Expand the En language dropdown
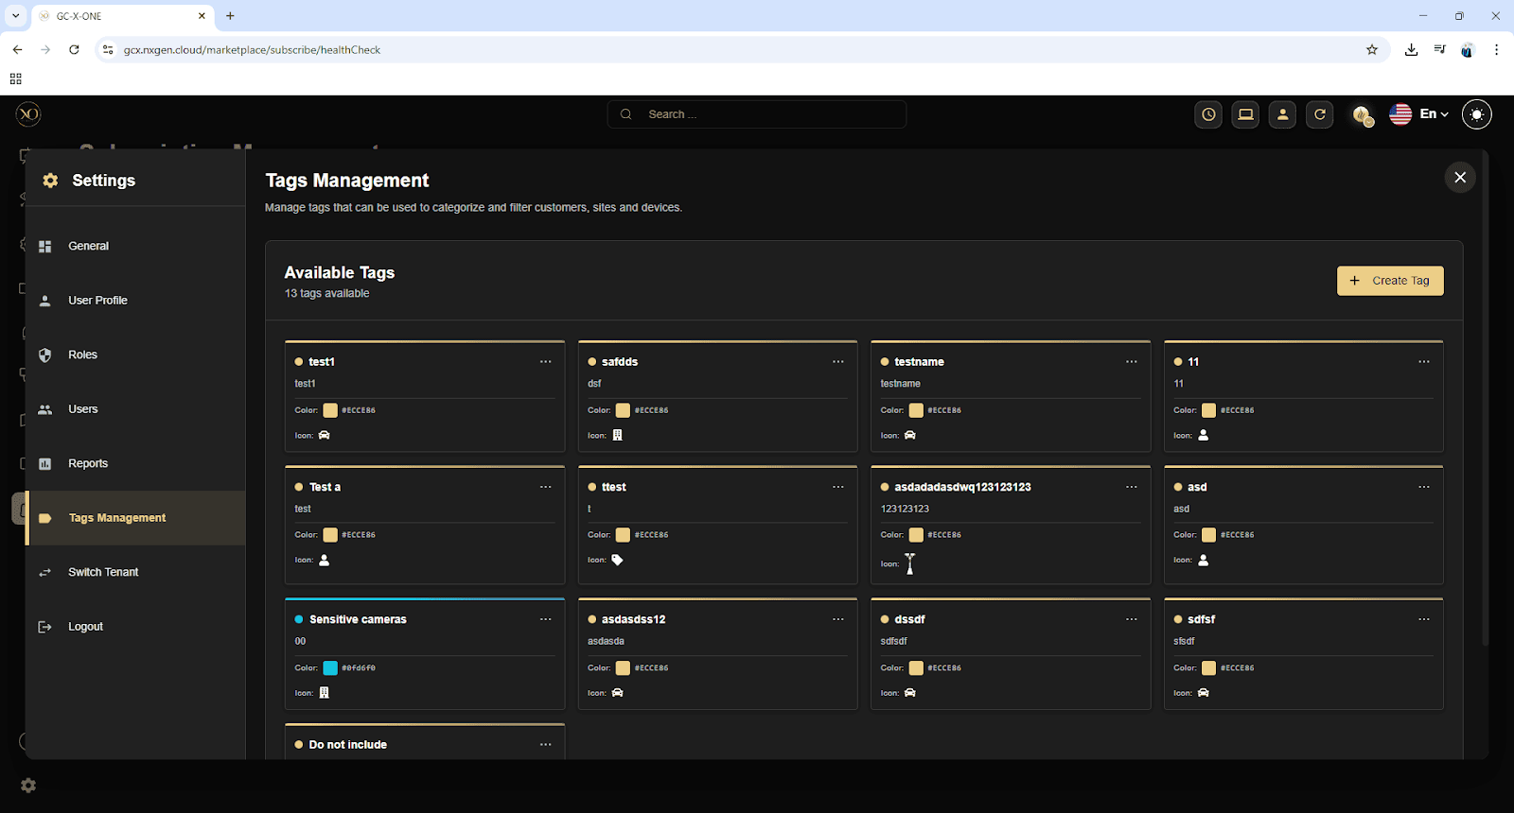The height and width of the screenshot is (813, 1514). (x=1433, y=114)
